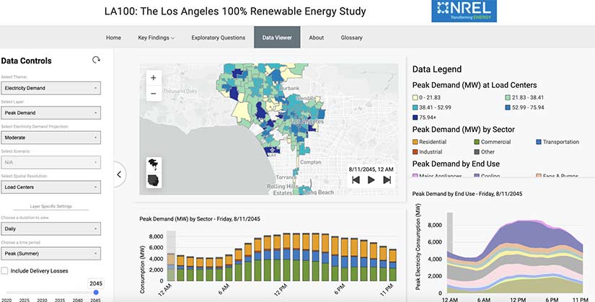Select the dark basemap shape icon
The image size is (595, 302).
coord(154,180)
